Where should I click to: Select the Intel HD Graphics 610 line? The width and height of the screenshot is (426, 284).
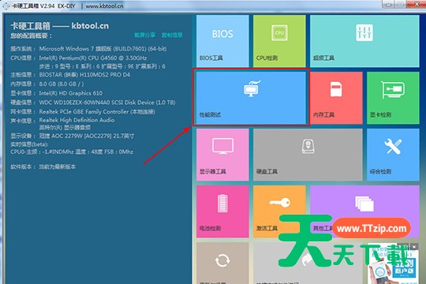tap(57, 93)
